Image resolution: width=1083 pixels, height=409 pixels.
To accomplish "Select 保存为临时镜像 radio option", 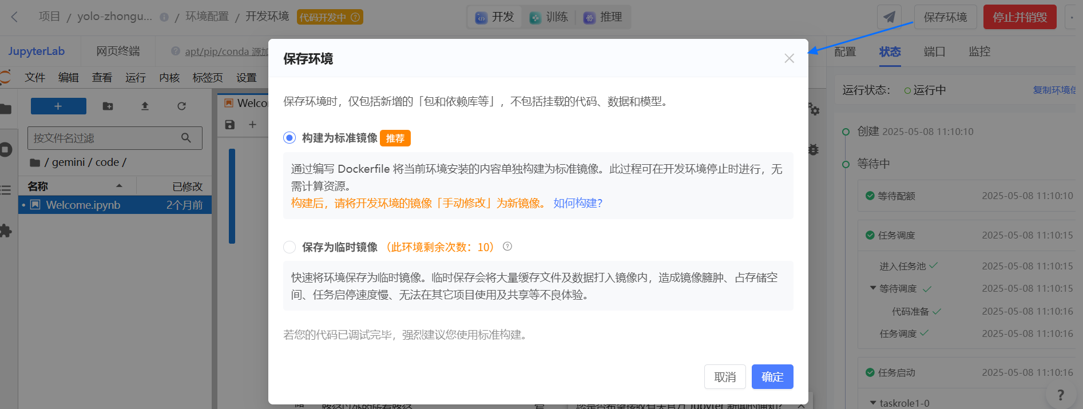I will tap(289, 247).
